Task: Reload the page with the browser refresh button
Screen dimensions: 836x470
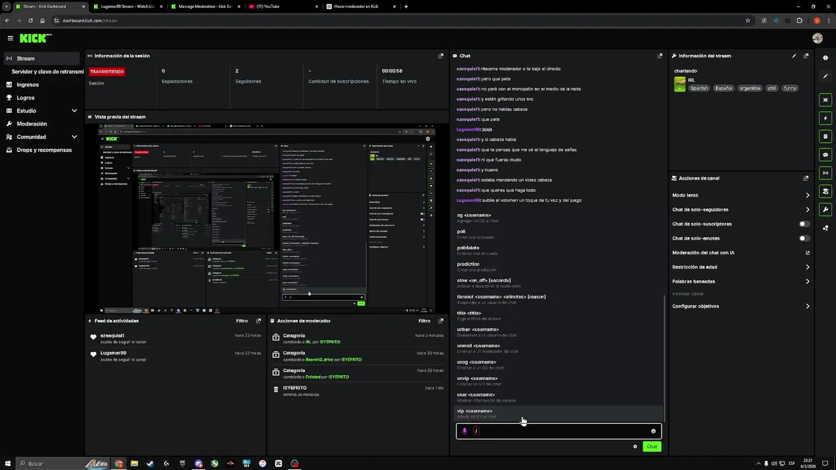Action: click(x=30, y=20)
